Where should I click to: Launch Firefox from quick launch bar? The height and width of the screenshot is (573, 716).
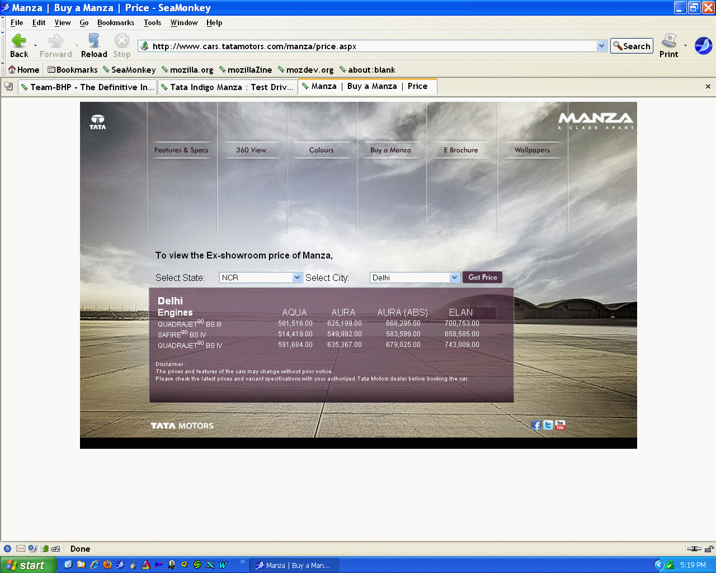(107, 565)
